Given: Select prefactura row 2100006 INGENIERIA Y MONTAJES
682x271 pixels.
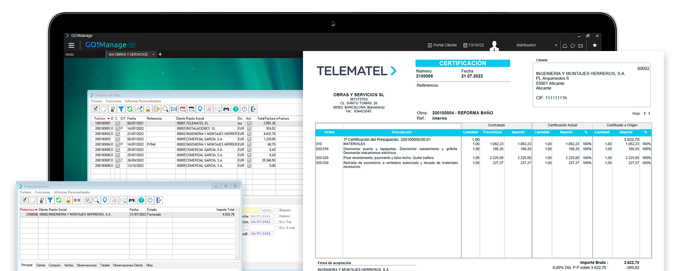Looking at the screenshot, I should [x=128, y=215].
